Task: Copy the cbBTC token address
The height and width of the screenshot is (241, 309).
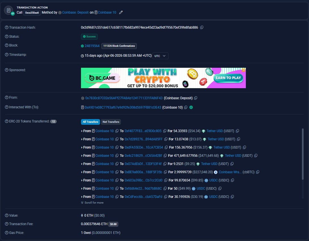Action: click(x=257, y=172)
